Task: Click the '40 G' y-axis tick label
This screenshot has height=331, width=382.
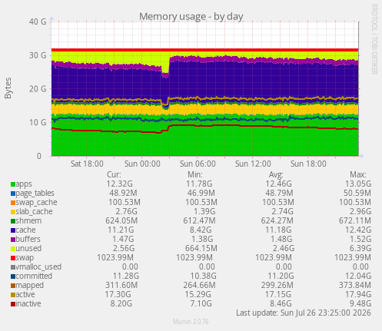Action: [38, 22]
